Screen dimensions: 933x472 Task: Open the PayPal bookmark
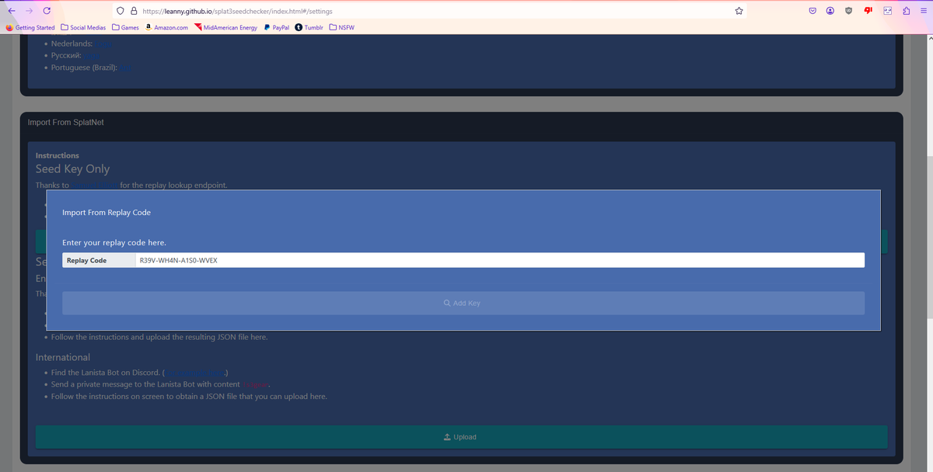click(277, 28)
